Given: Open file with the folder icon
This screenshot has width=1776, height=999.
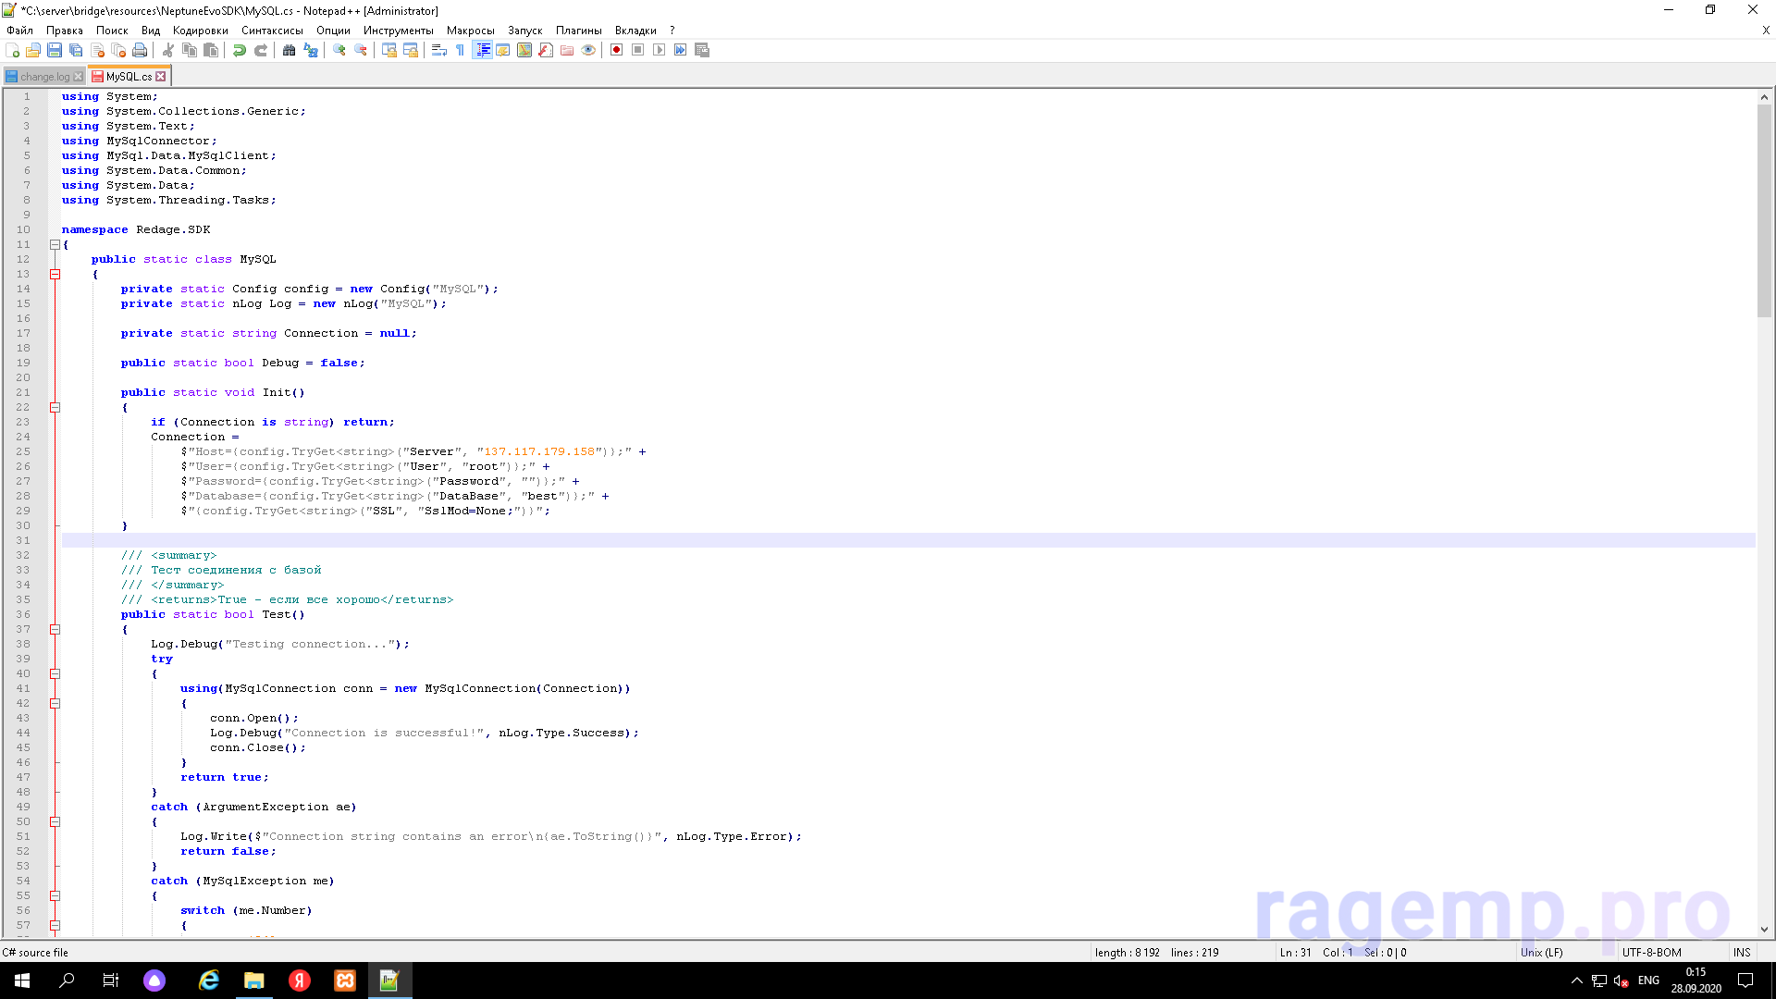Looking at the screenshot, I should (x=33, y=50).
